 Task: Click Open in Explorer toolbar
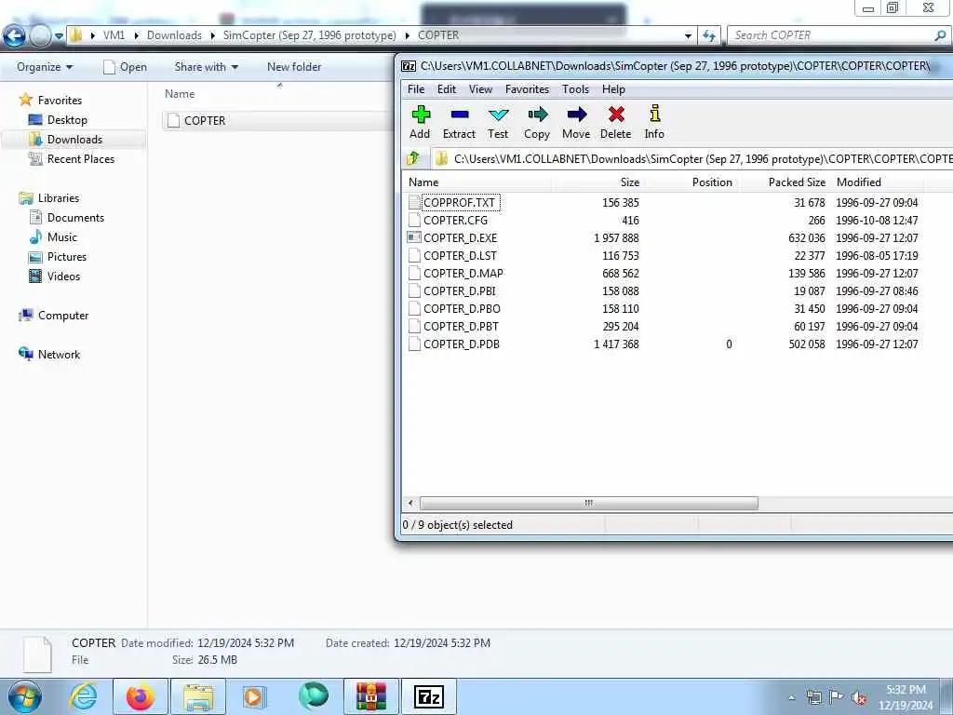click(126, 67)
